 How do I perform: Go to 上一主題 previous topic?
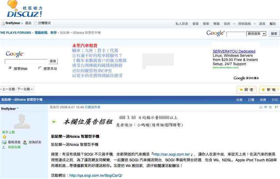(8, 89)
